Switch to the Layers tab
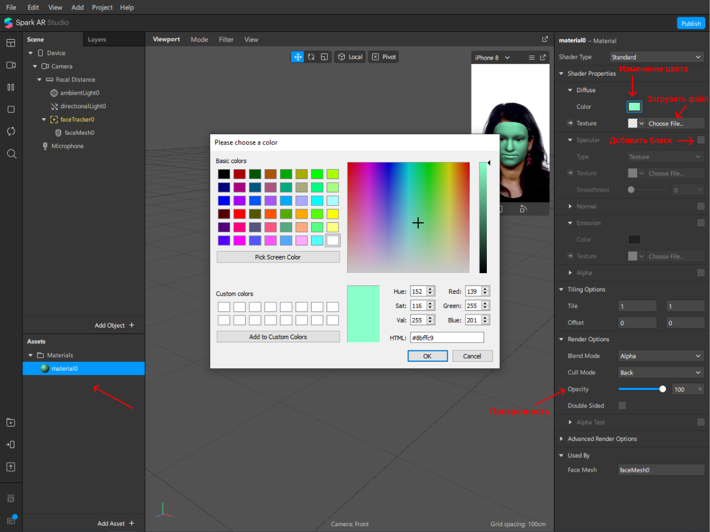The height and width of the screenshot is (532, 710). (x=97, y=40)
